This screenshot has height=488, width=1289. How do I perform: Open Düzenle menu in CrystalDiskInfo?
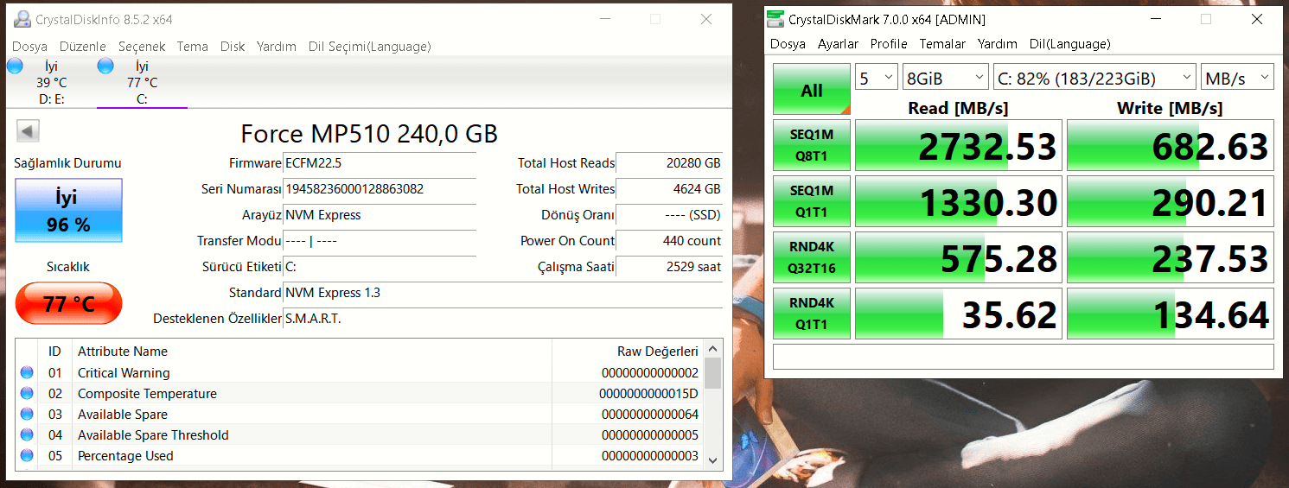pos(83,47)
